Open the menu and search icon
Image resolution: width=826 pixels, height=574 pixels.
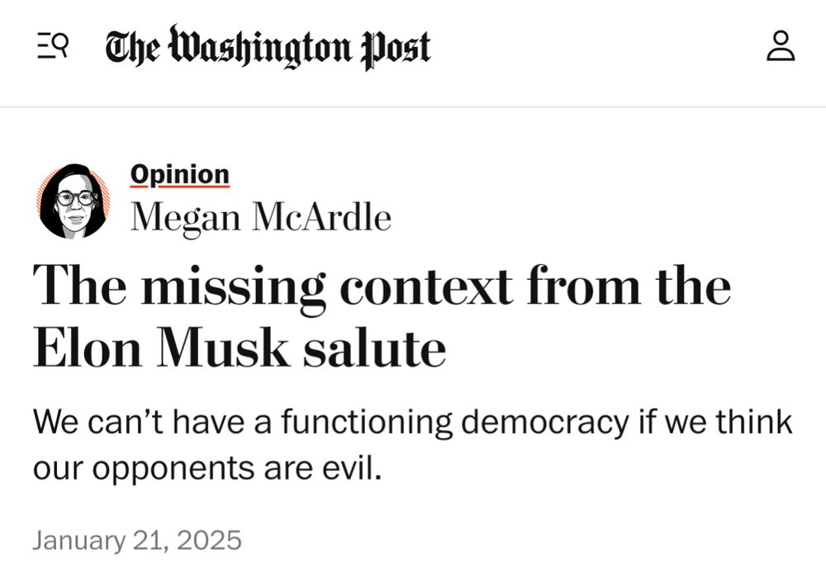click(53, 46)
